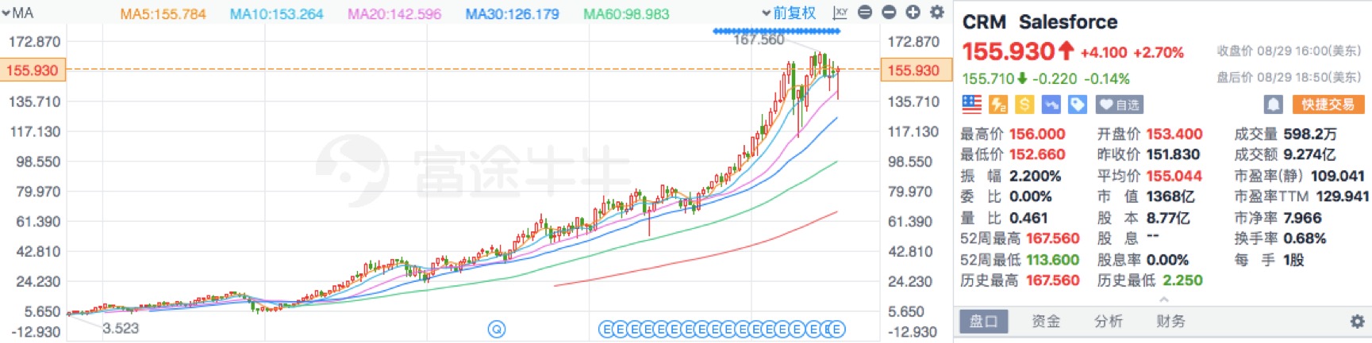The height and width of the screenshot is (343, 1372).
Task: Click the MA10:153.264 indicator label
Action: (276, 13)
